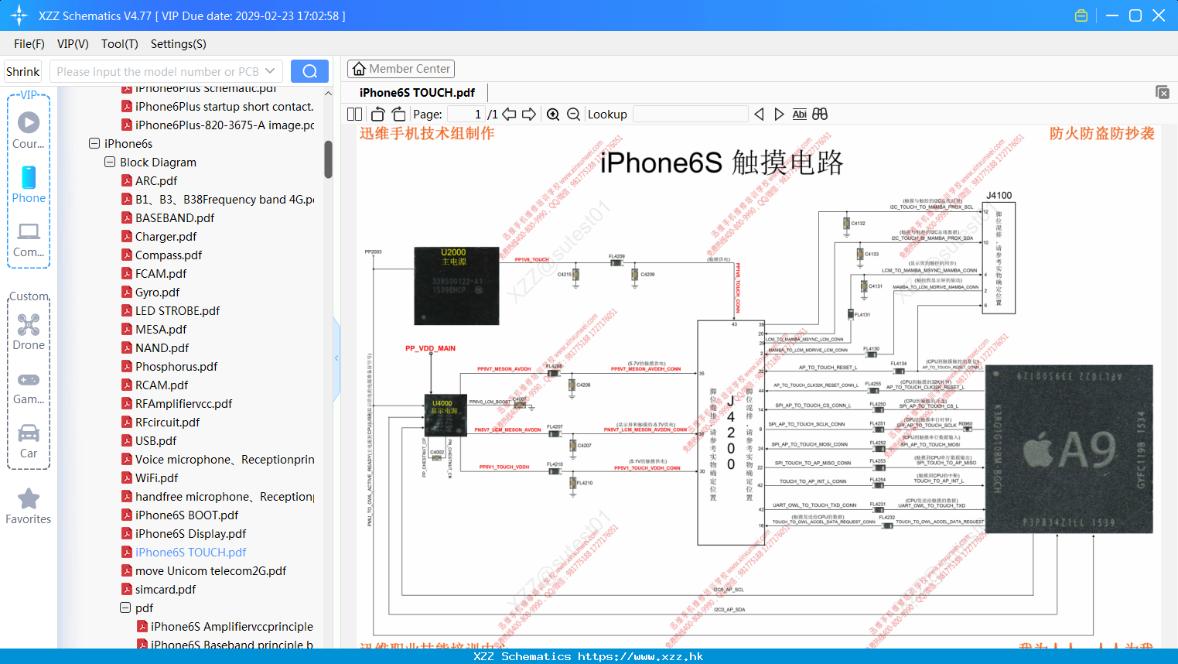
Task: Toggle Abi whole-word match icon
Action: pyautogui.click(x=799, y=114)
